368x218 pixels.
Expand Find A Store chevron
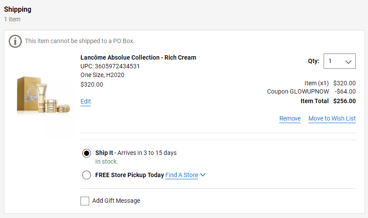point(203,175)
